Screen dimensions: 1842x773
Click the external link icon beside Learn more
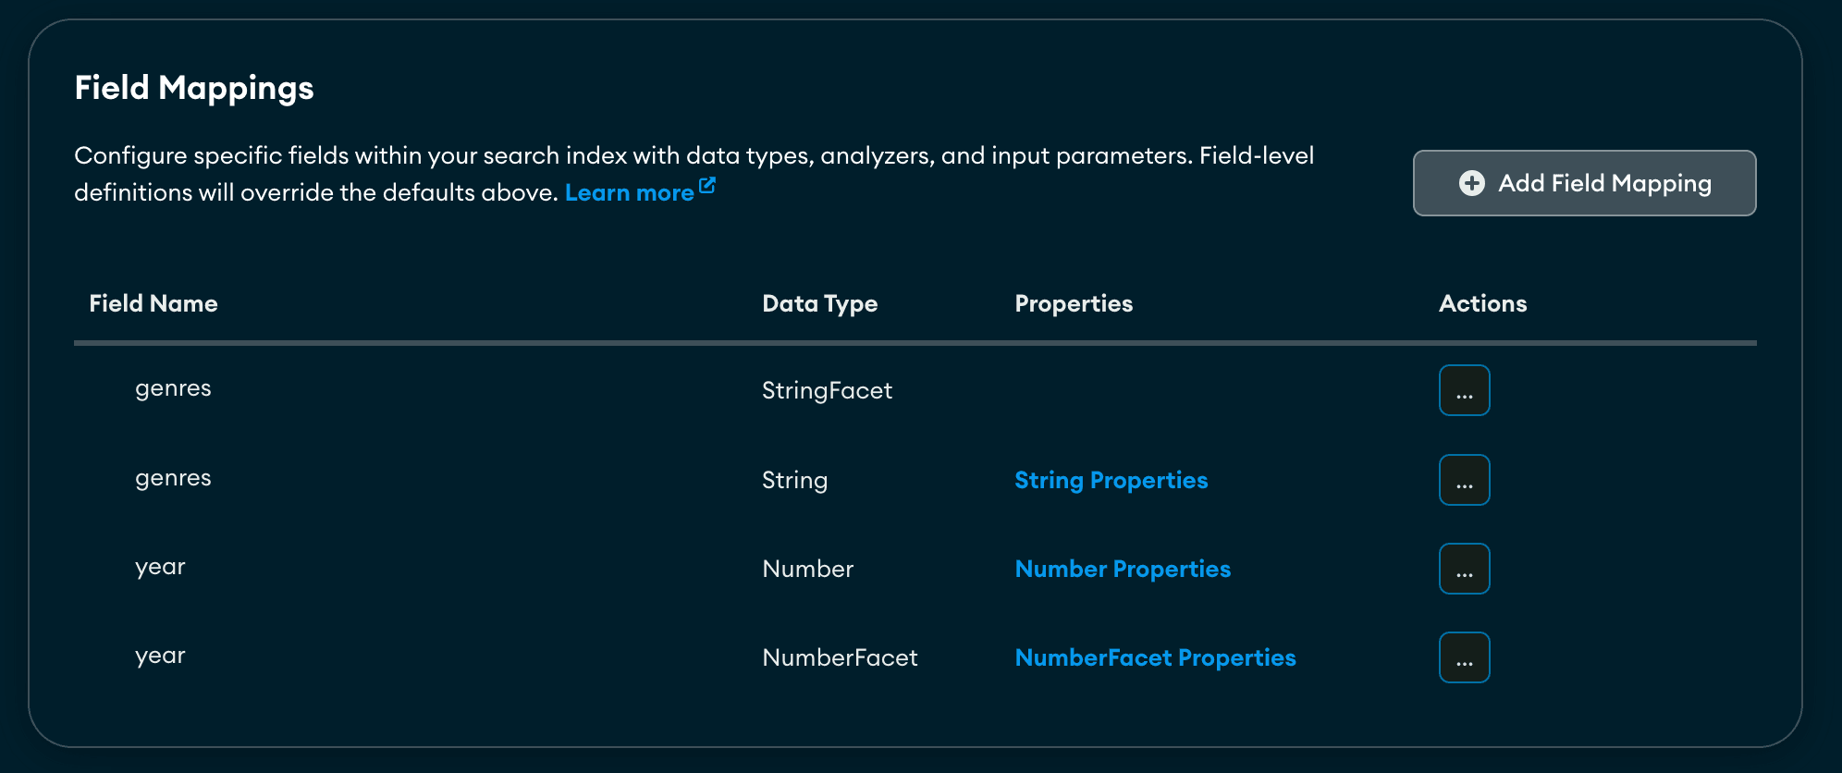[707, 186]
